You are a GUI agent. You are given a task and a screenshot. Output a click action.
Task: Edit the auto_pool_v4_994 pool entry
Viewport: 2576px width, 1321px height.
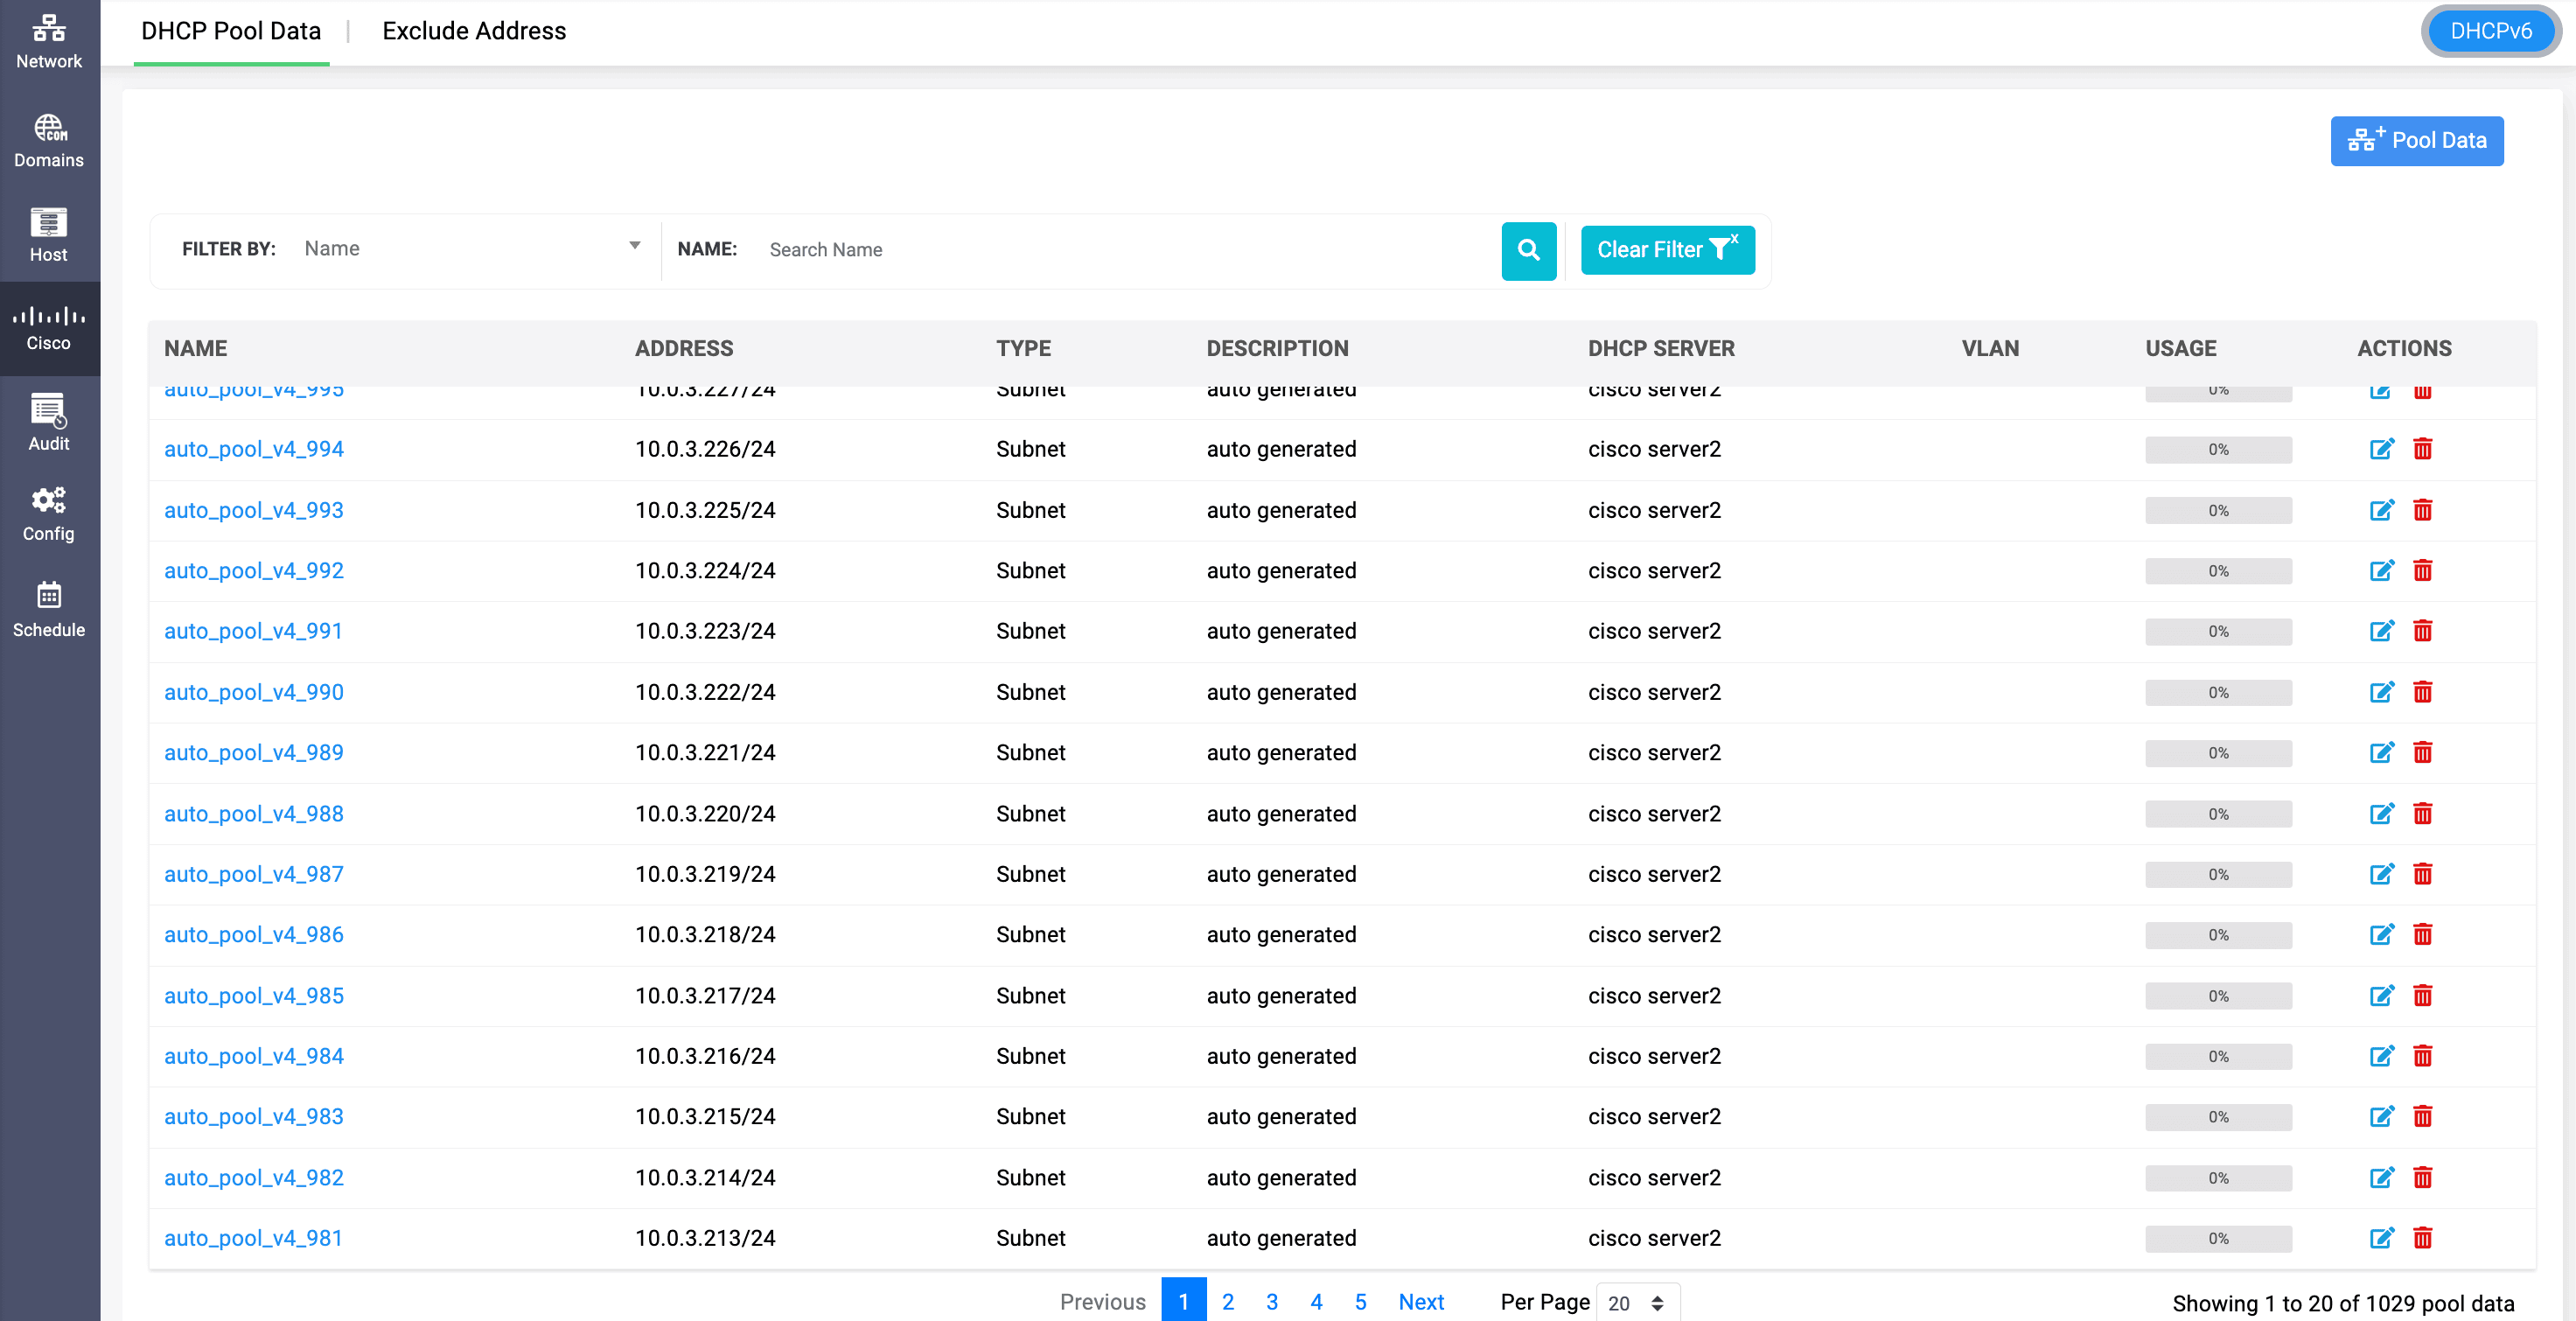tap(2381, 449)
